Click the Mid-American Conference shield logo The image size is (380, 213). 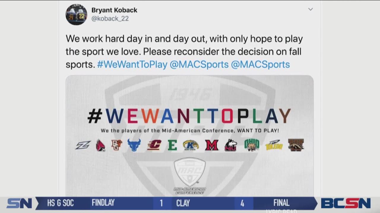[x=189, y=172]
